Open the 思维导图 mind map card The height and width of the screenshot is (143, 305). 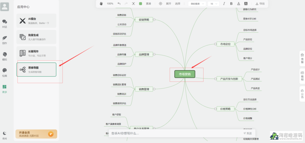click(36, 70)
